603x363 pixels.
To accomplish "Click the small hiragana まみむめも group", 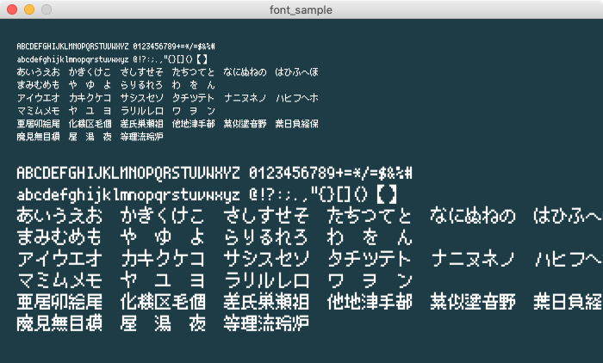I will 38,84.
